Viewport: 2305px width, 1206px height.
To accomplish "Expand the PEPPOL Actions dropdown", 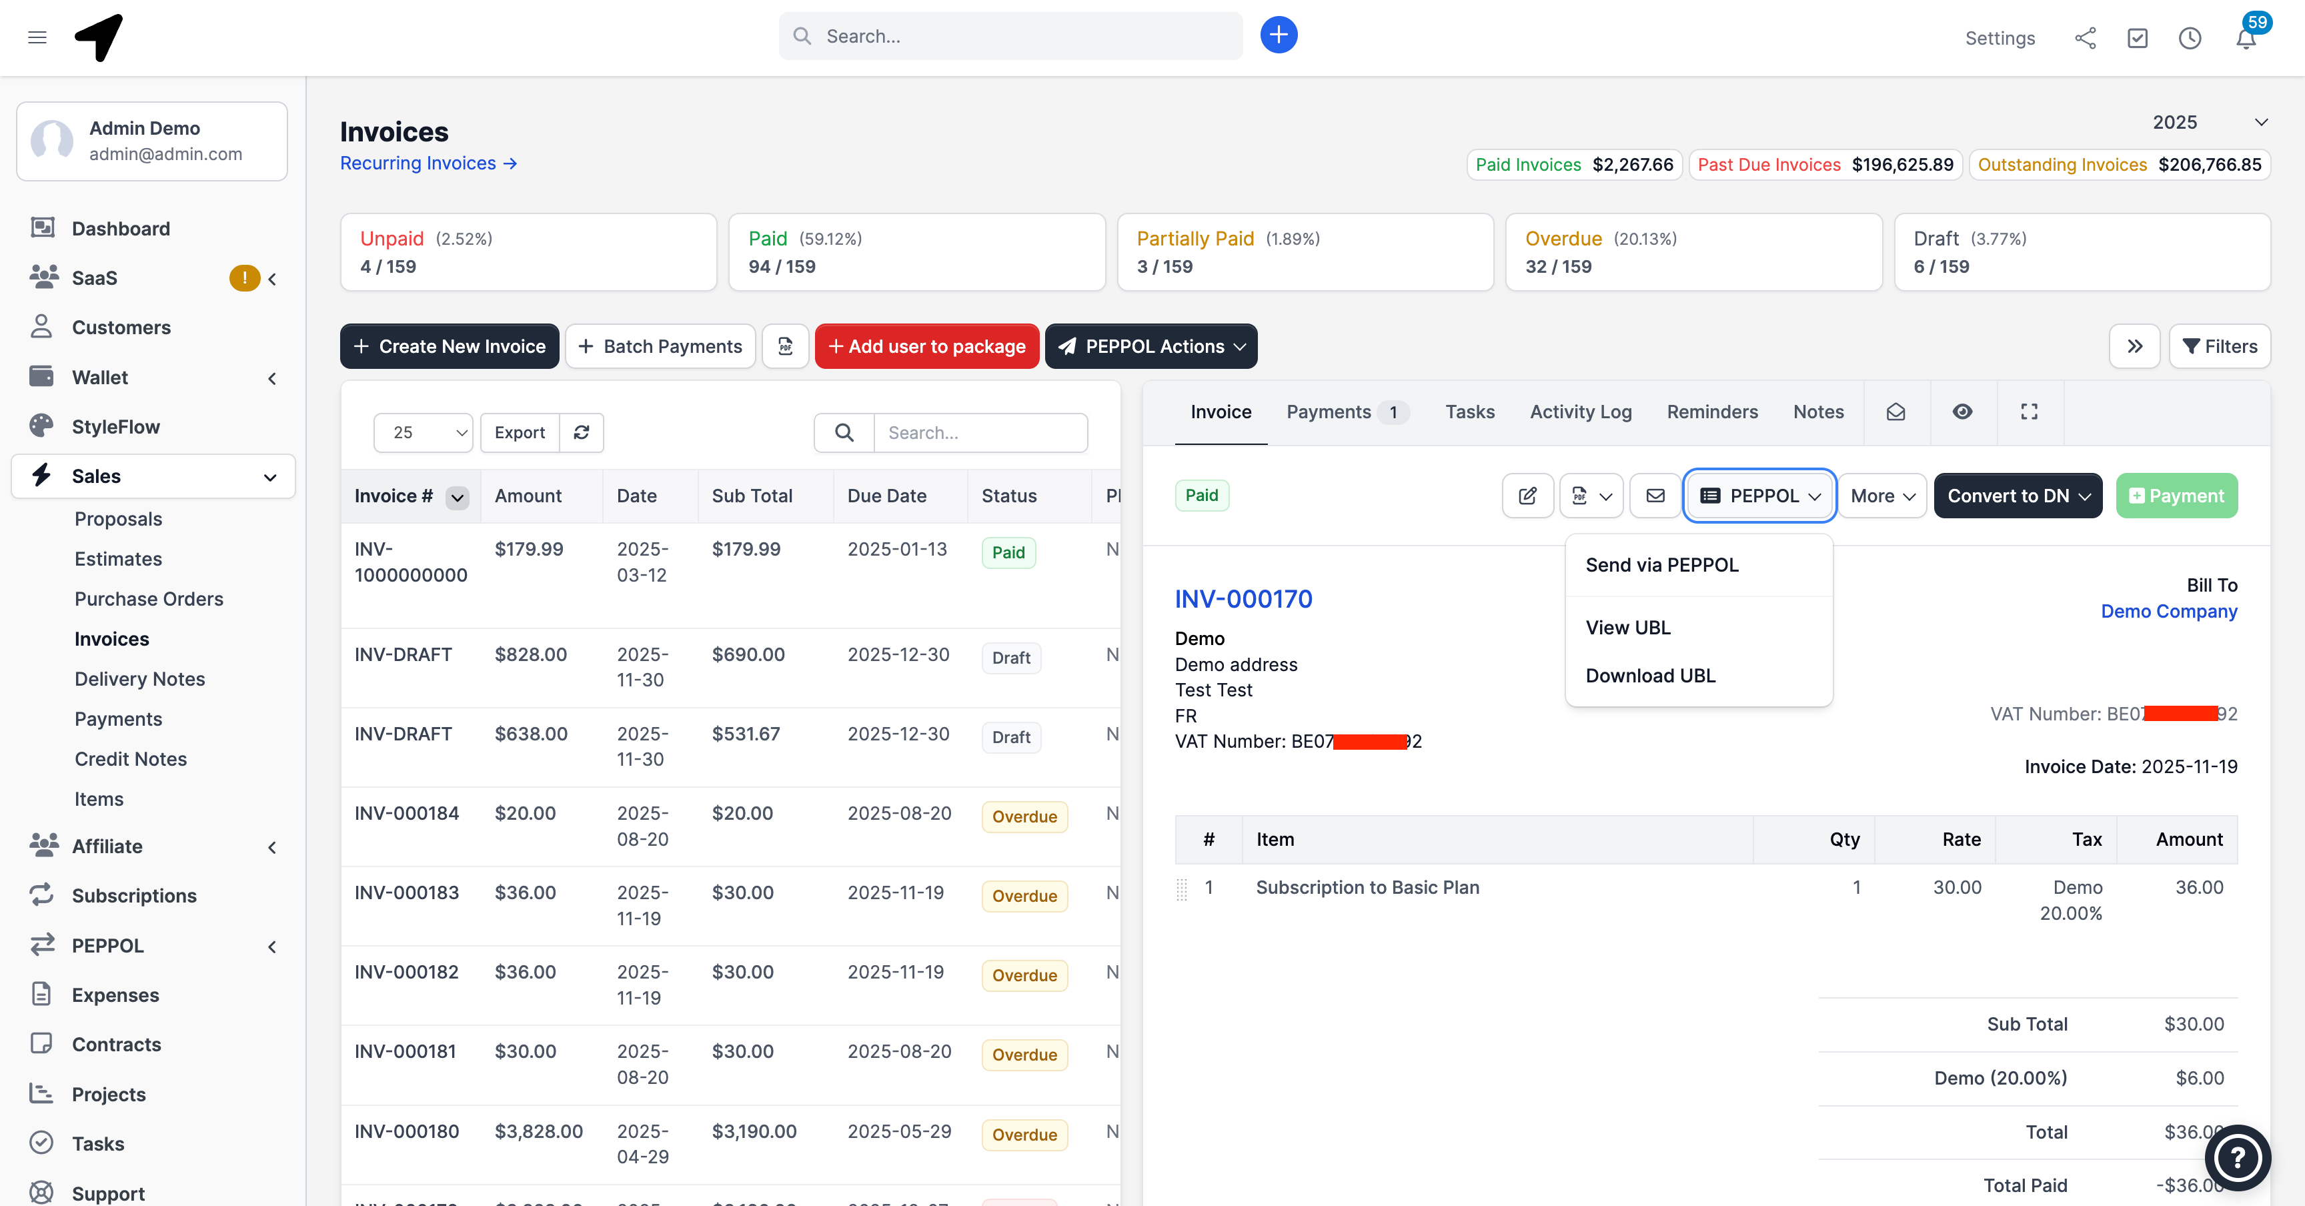I will tap(1150, 346).
